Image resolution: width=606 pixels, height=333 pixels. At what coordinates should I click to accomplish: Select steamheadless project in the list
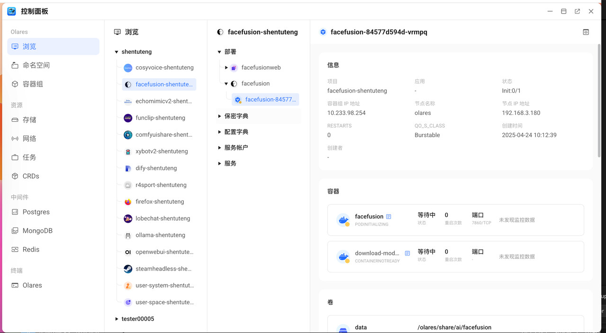(x=163, y=269)
